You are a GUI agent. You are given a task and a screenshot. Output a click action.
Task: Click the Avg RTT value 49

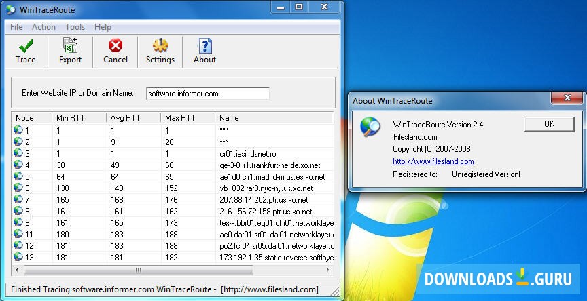point(115,165)
